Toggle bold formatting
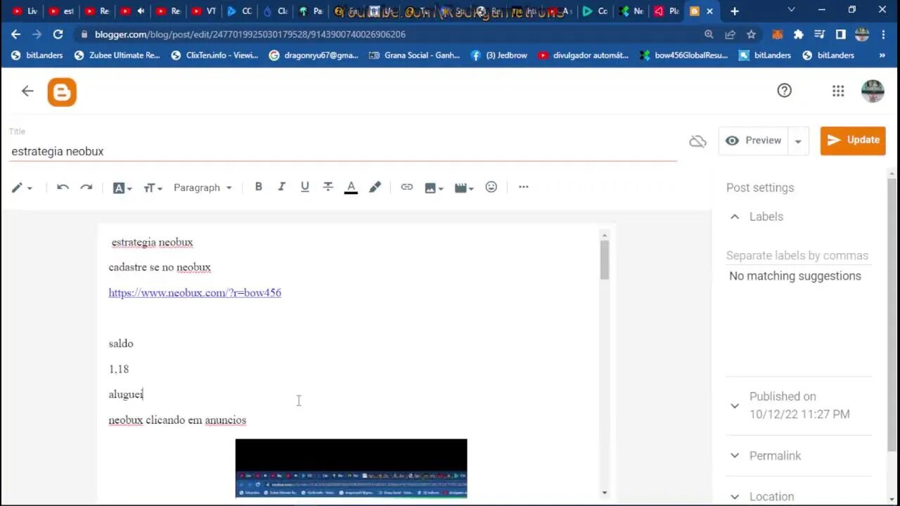The image size is (900, 506). (x=258, y=187)
